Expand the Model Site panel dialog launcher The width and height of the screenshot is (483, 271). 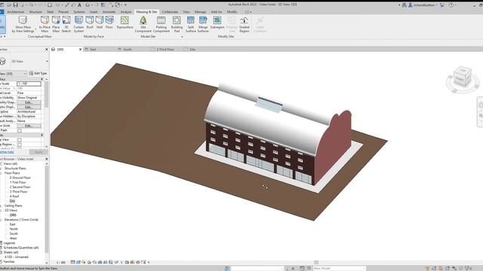click(182, 37)
